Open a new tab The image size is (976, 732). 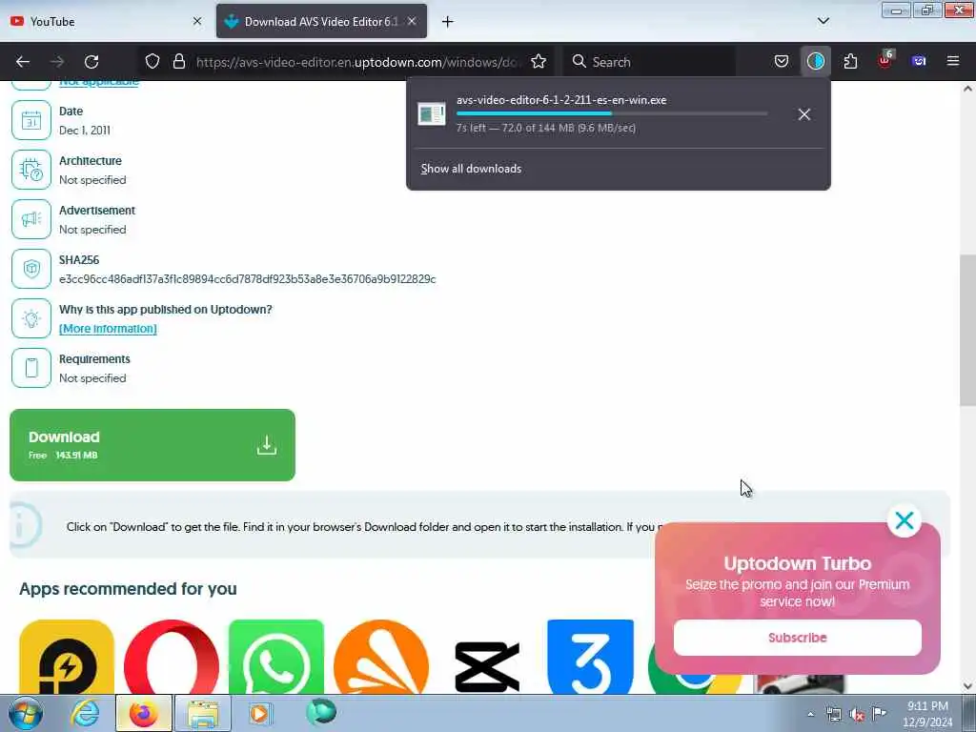click(x=448, y=22)
